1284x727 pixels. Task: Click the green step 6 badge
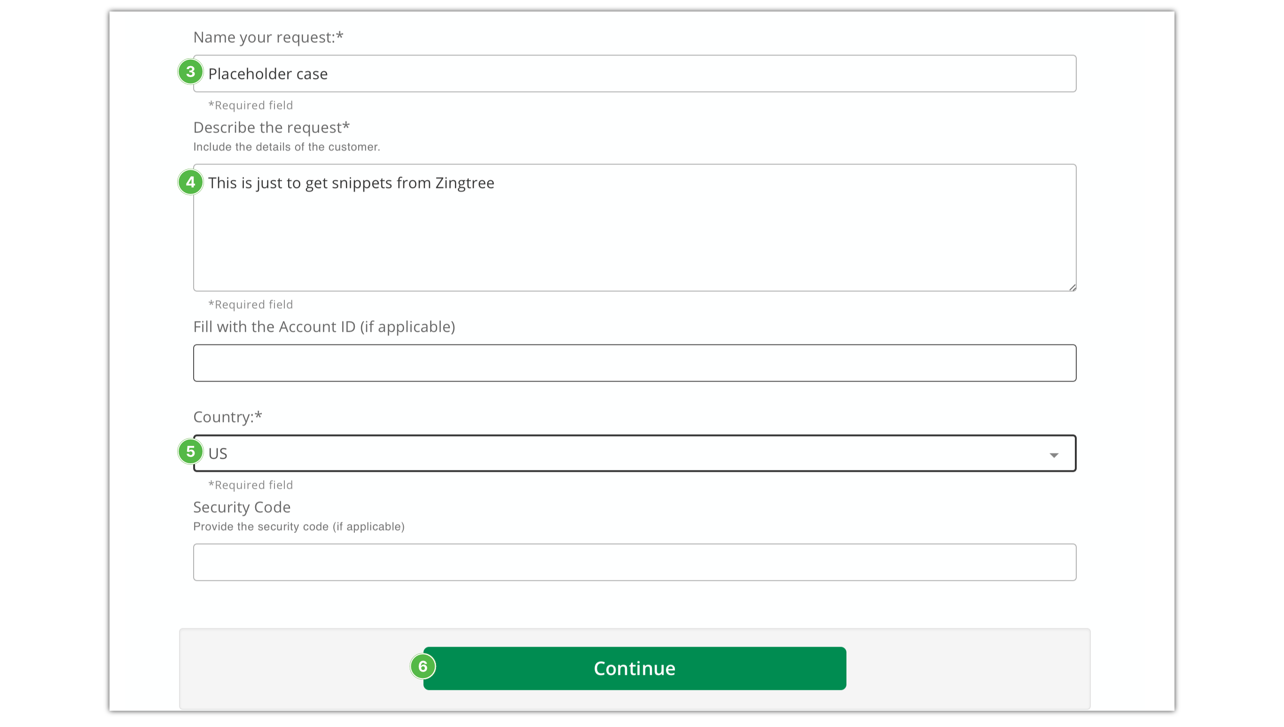[423, 666]
